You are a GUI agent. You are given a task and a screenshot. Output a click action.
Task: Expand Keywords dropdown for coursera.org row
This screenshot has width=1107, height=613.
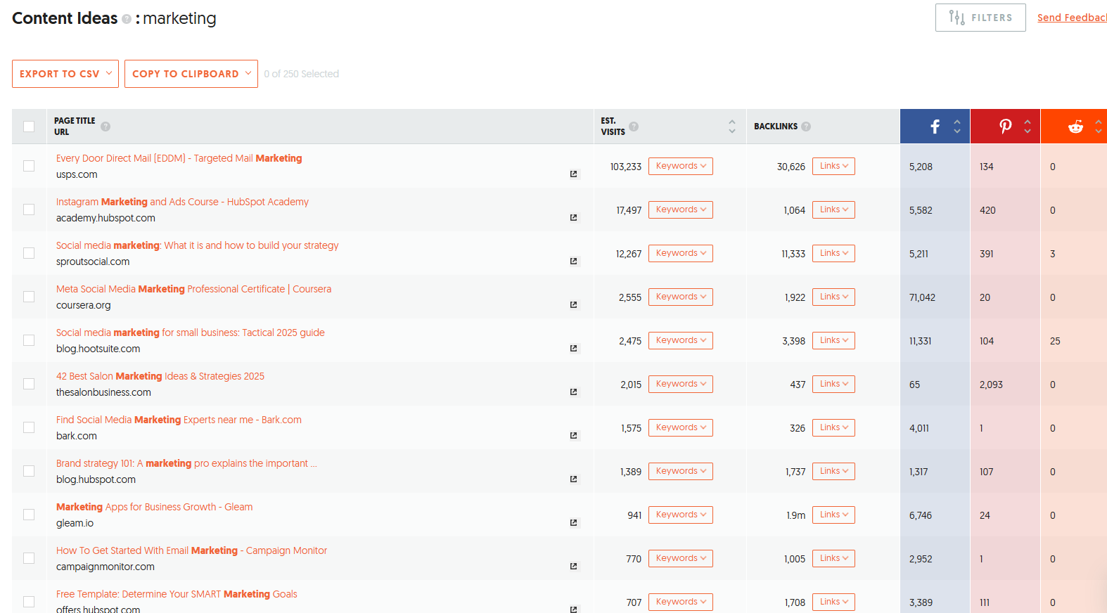pos(681,297)
